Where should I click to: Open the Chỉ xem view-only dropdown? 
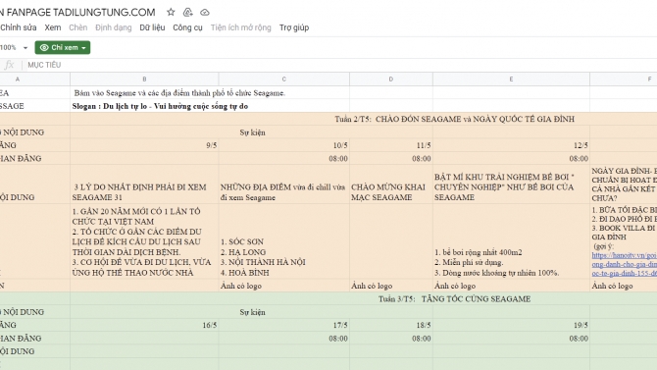coord(63,47)
